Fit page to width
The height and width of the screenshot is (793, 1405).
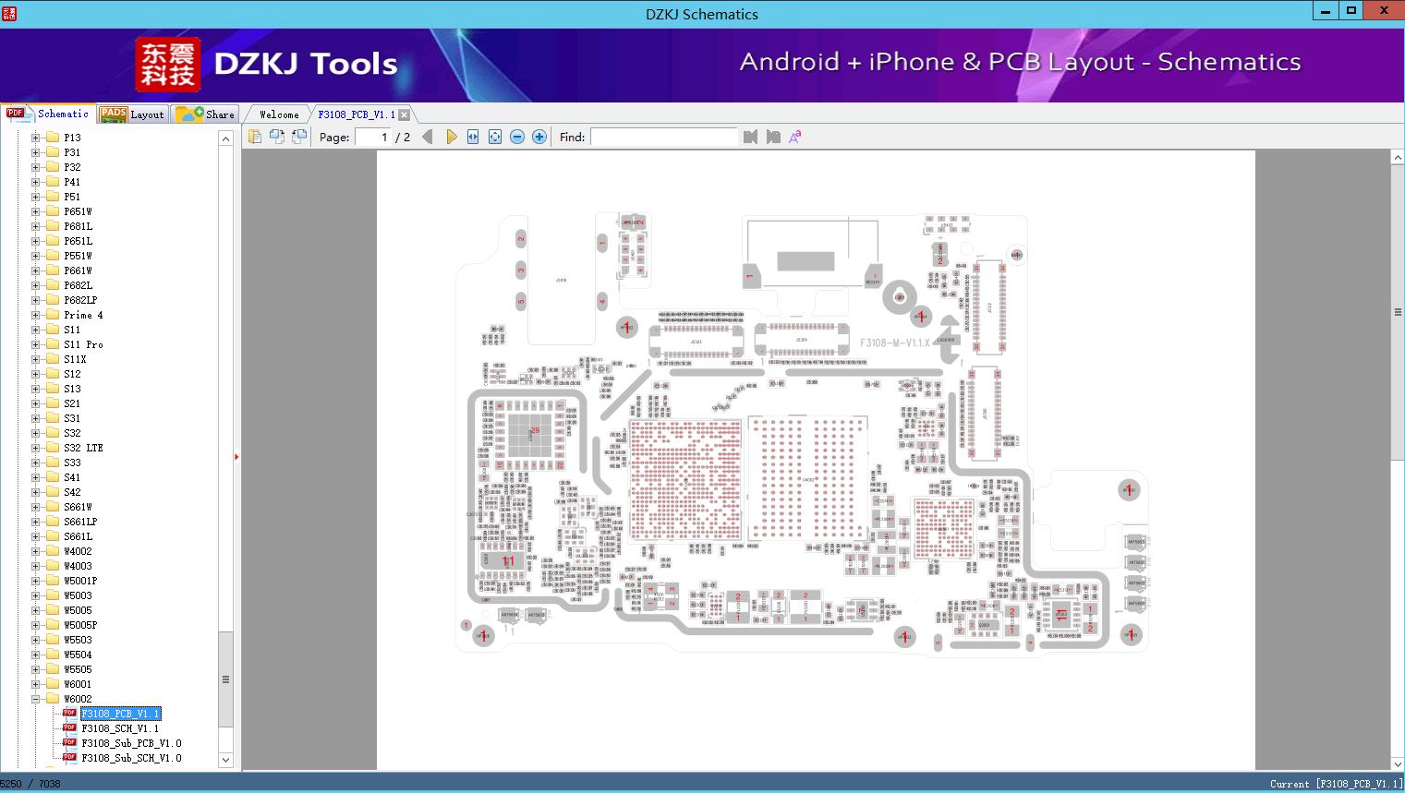pos(473,137)
